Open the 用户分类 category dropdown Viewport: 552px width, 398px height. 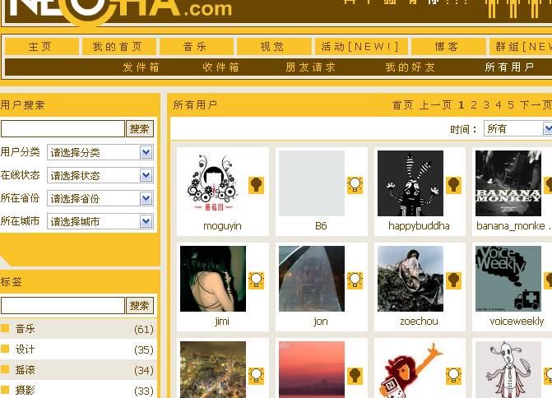(100, 152)
